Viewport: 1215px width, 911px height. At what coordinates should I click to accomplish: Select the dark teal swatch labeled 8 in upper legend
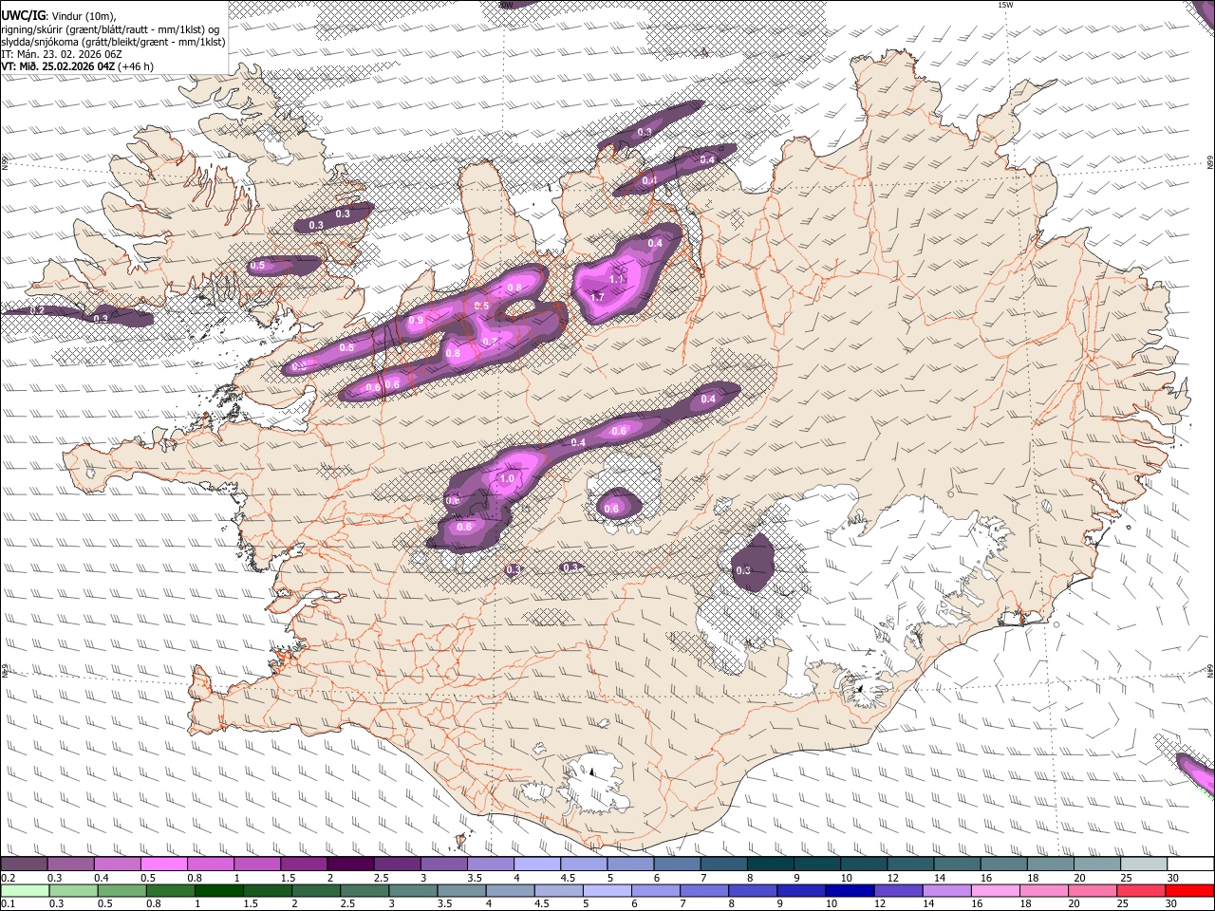(771, 864)
